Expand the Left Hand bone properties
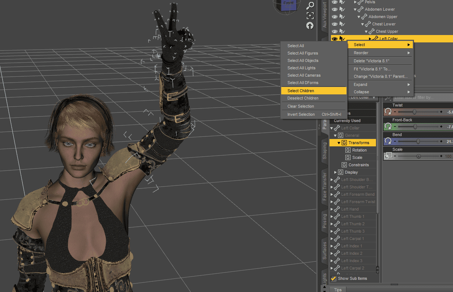453x292 pixels. 332,209
